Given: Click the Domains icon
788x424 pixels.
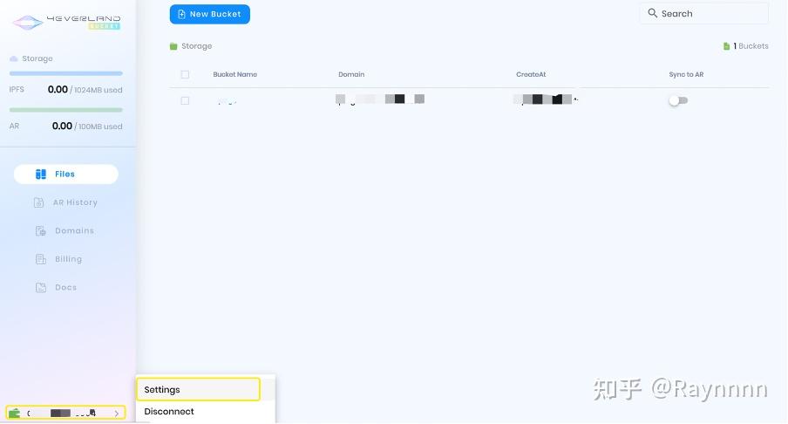Looking at the screenshot, I should coord(41,231).
